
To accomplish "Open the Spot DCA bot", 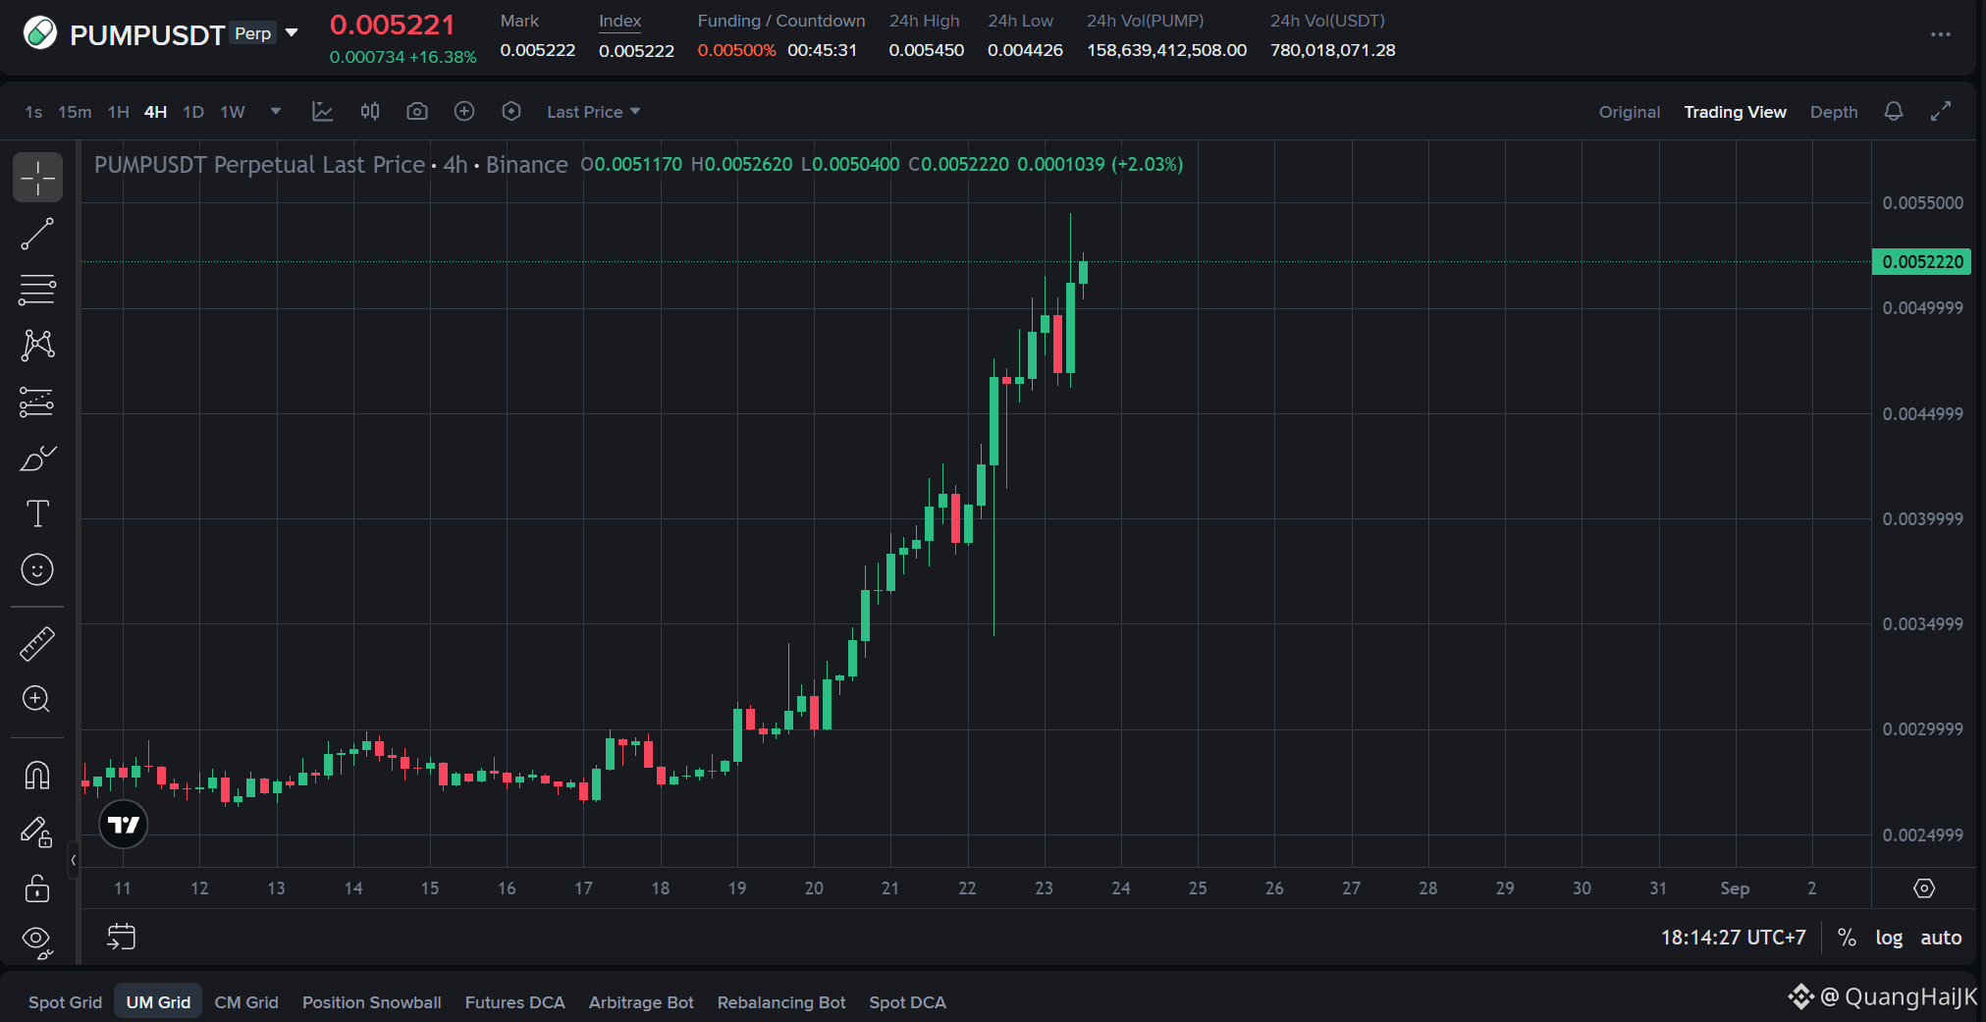I will 907,1002.
